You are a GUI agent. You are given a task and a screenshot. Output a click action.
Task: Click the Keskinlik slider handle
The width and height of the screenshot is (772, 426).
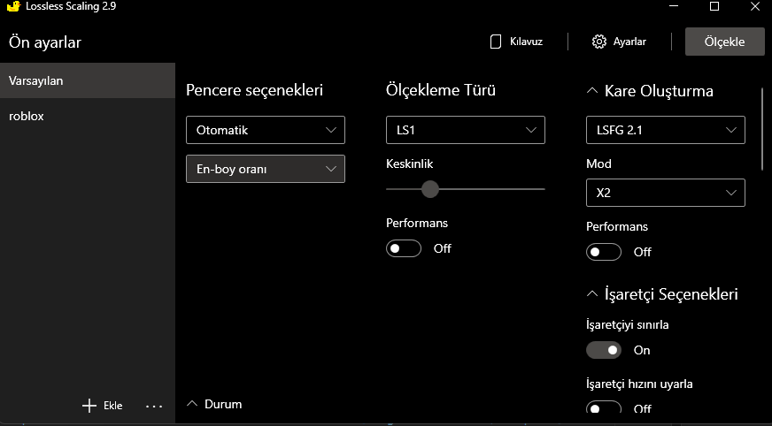click(430, 188)
